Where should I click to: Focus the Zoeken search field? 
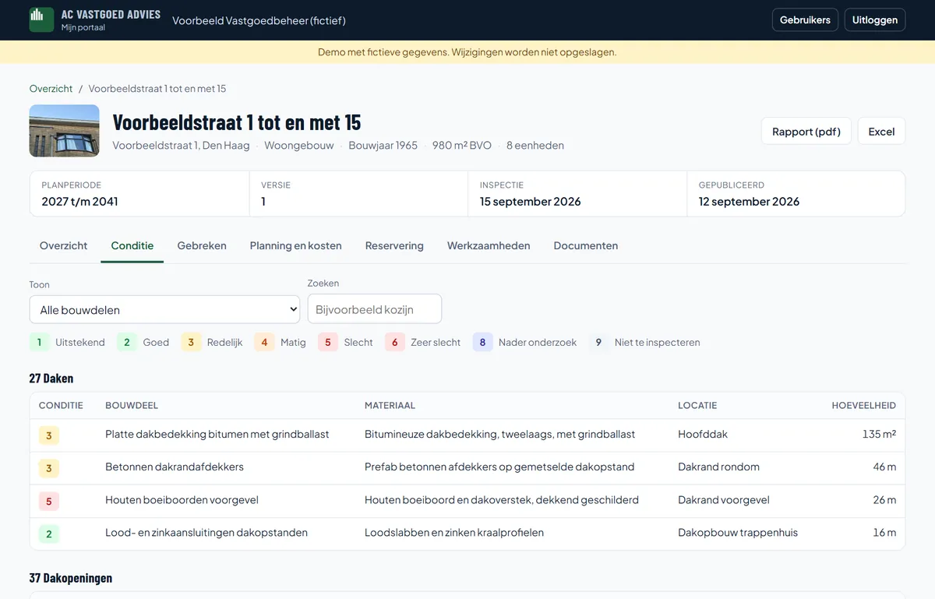[375, 309]
